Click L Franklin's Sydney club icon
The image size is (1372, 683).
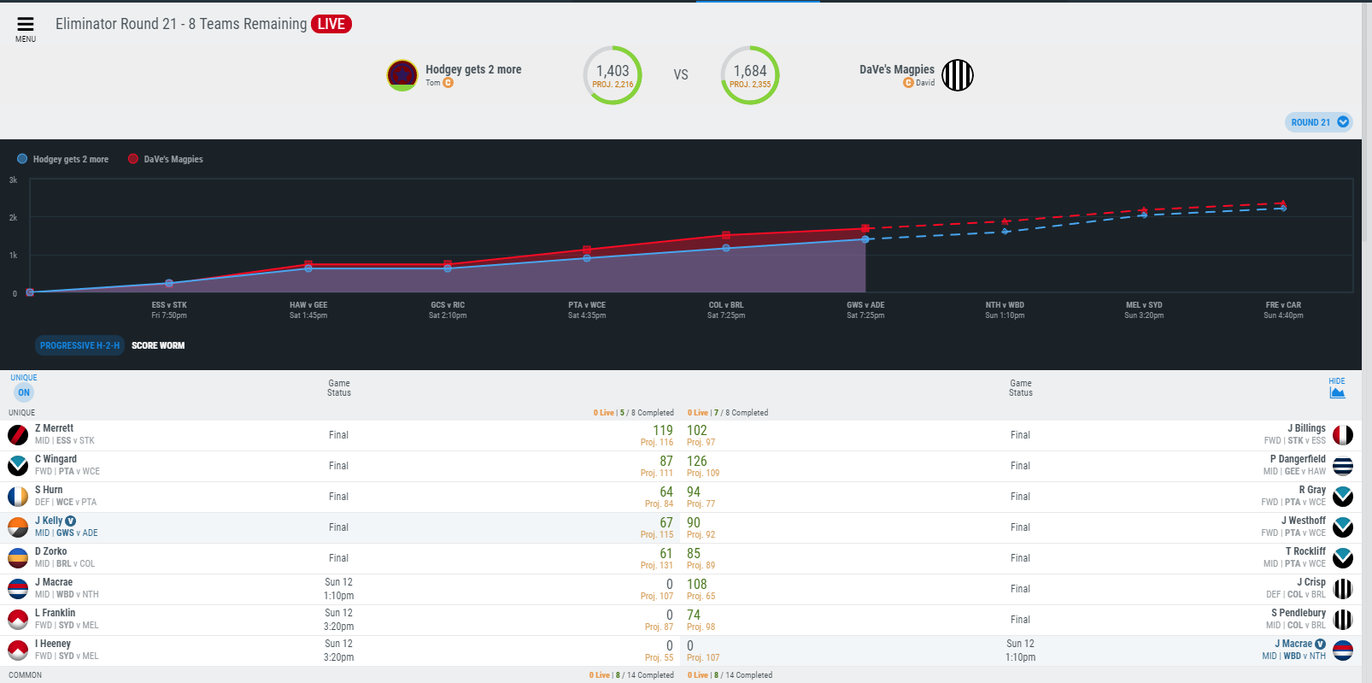pos(18,620)
